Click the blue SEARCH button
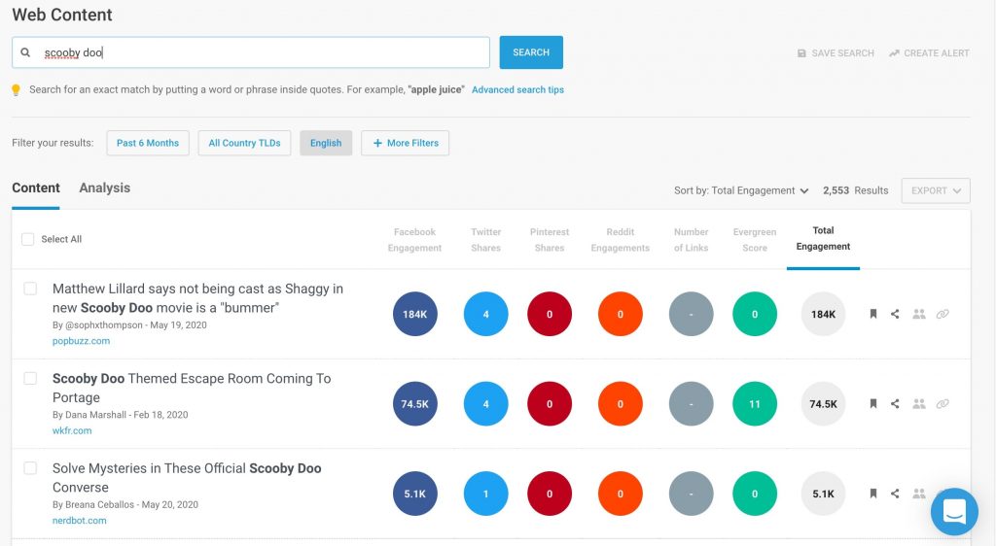Viewport: 996px width, 546px height. 531,52
